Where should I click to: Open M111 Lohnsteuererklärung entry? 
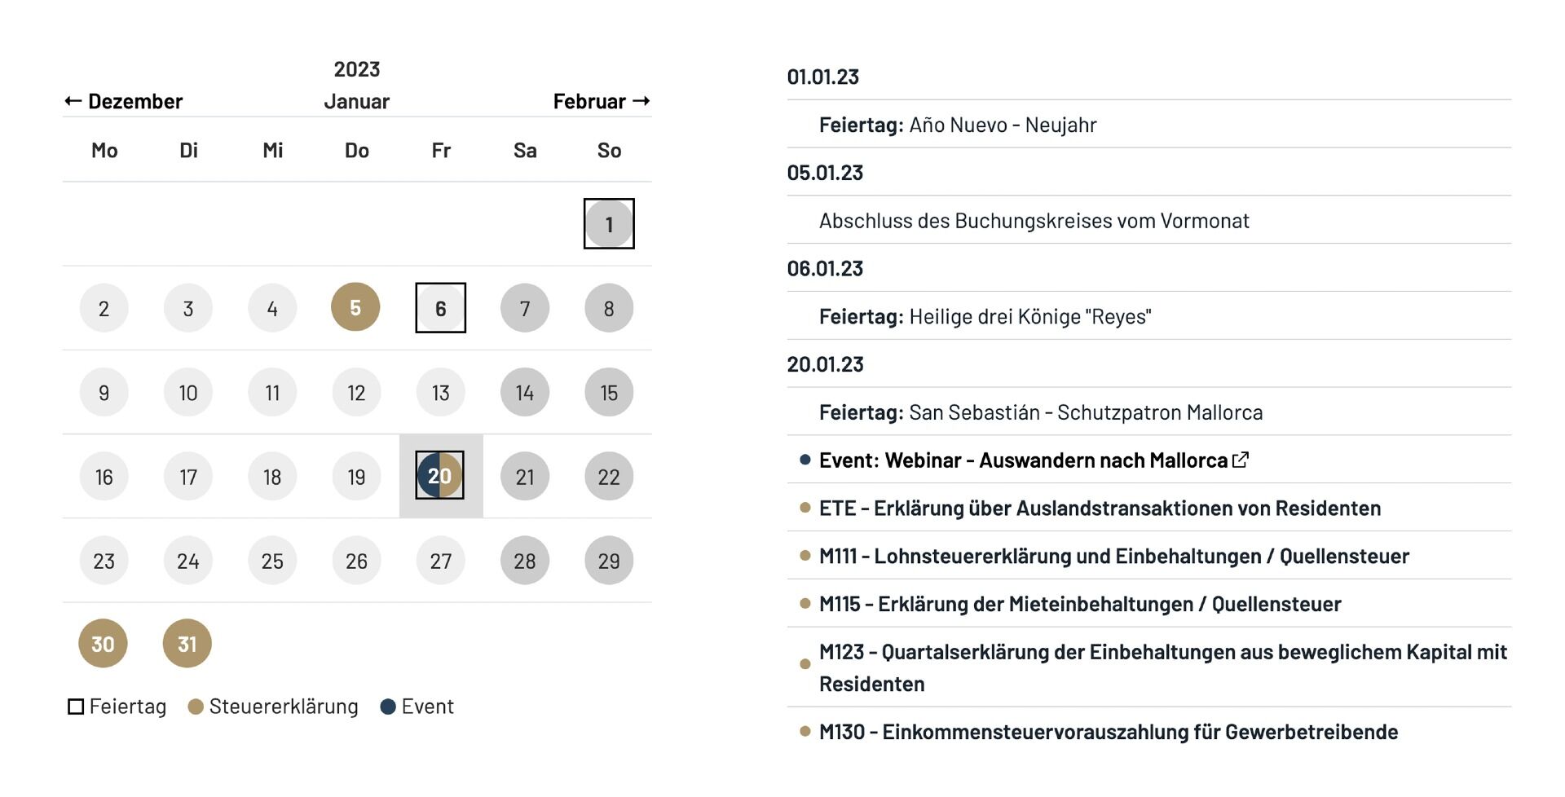coord(1113,557)
